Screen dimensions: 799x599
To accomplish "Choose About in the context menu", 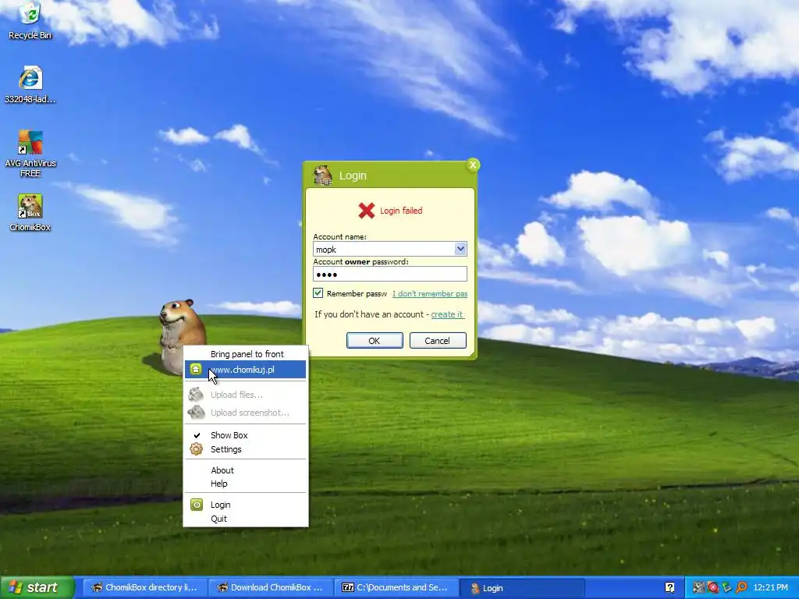I will click(246, 470).
